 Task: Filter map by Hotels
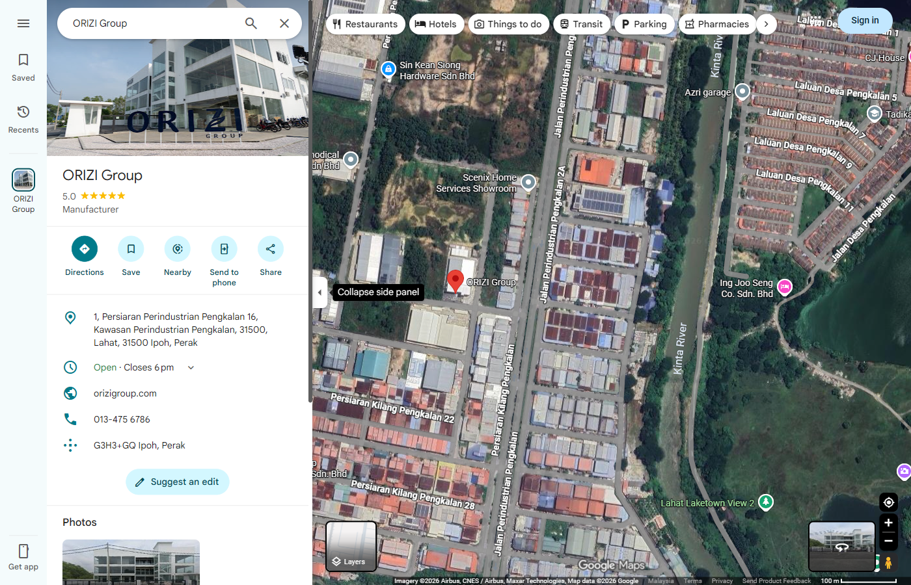point(436,24)
